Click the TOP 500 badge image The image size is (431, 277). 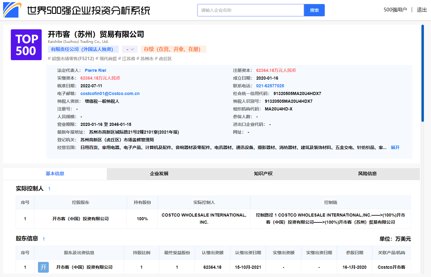[x=26, y=45]
